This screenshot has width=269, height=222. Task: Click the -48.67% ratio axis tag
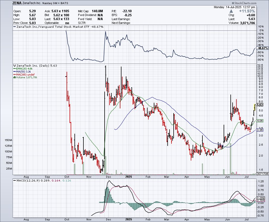click(x=262, y=48)
